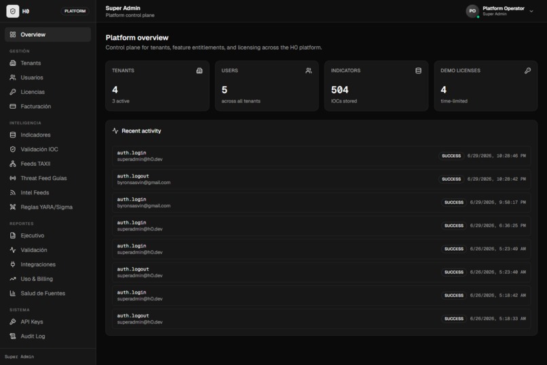Expand the Platform Operator account chevron
Screen dimensions: 547x365
[x=531, y=11]
